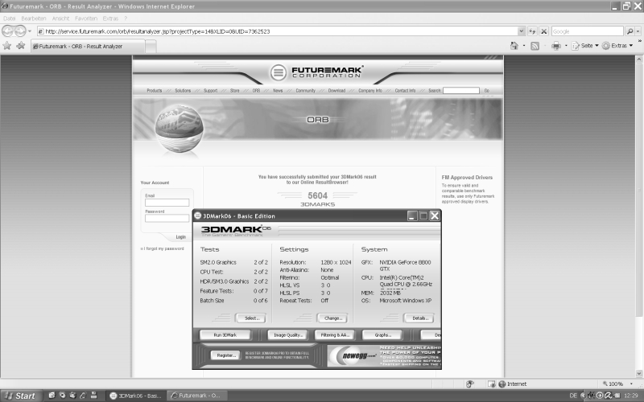Image resolution: width=644 pixels, height=402 pixels.
Task: Click the Internet zone globe icon
Action: click(502, 384)
